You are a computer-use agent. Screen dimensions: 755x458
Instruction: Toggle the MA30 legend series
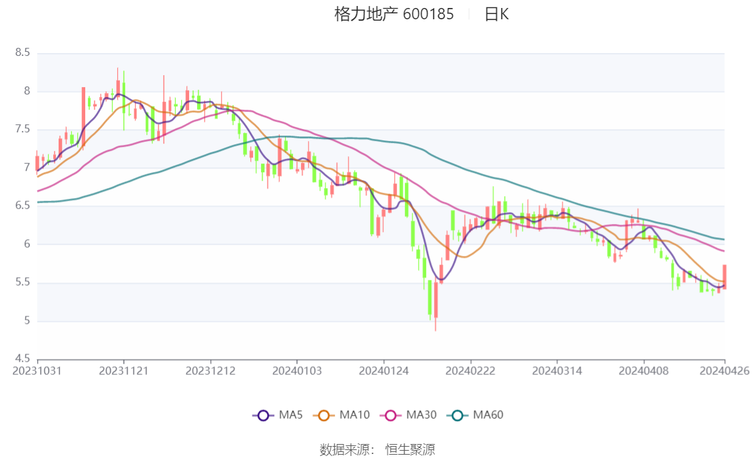(x=408, y=415)
